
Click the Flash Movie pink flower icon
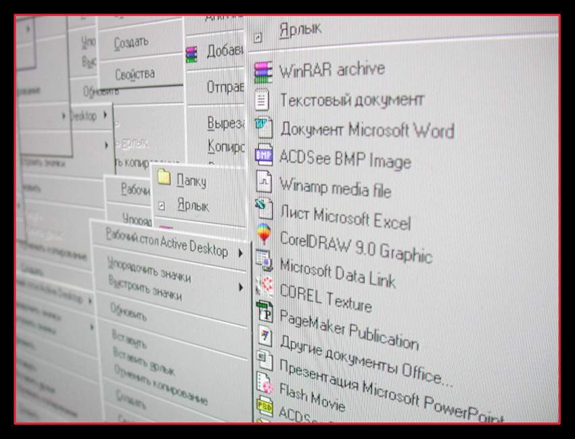(265, 384)
